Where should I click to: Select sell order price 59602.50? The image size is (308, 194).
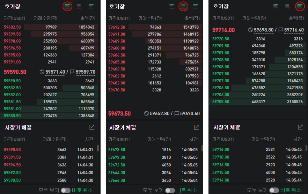click(12, 27)
